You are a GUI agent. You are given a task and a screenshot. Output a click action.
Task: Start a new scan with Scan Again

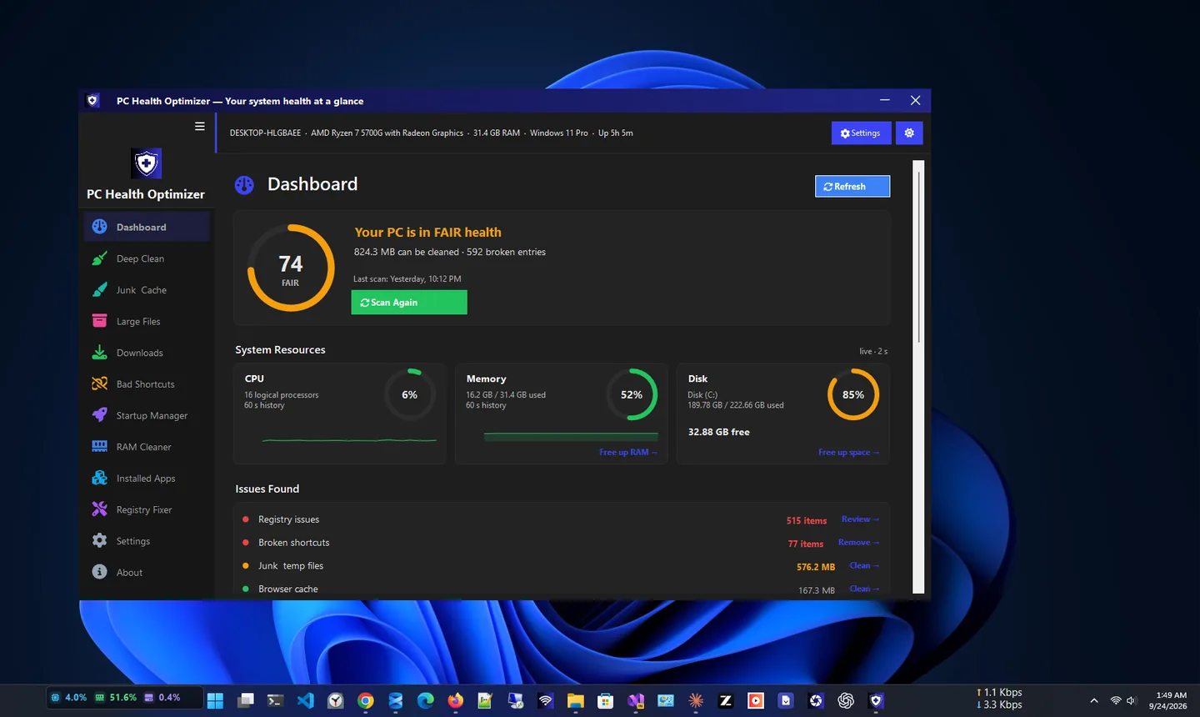[409, 303]
